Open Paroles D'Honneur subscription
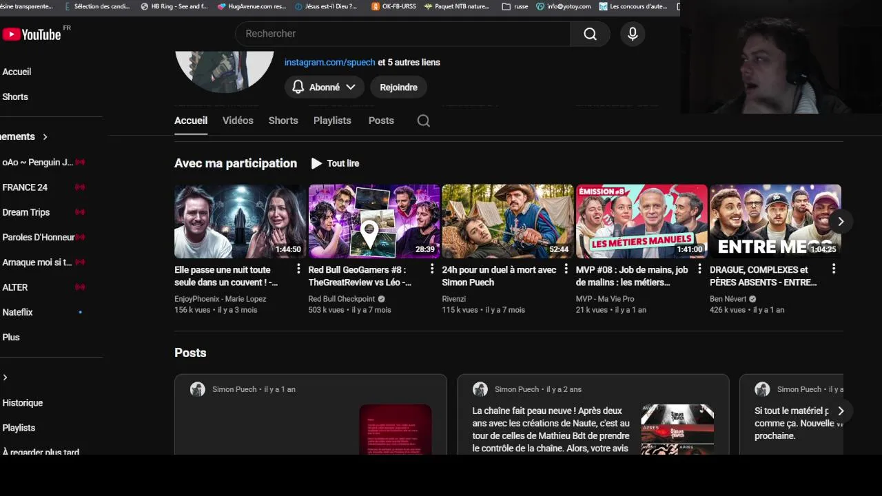882x496 pixels. (38, 238)
